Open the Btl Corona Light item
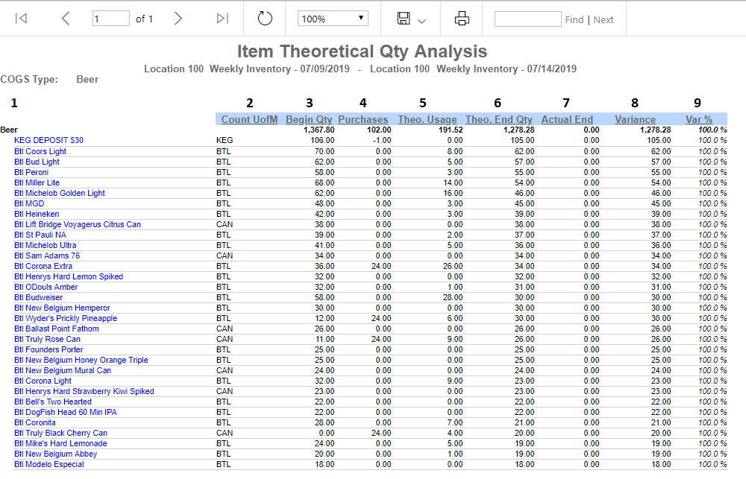This screenshot has height=479, width=746. tap(43, 381)
